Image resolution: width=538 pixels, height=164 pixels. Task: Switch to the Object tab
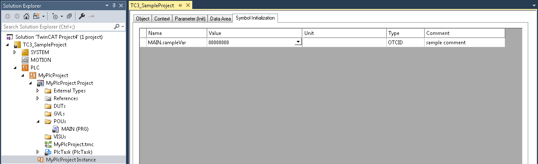coord(143,19)
